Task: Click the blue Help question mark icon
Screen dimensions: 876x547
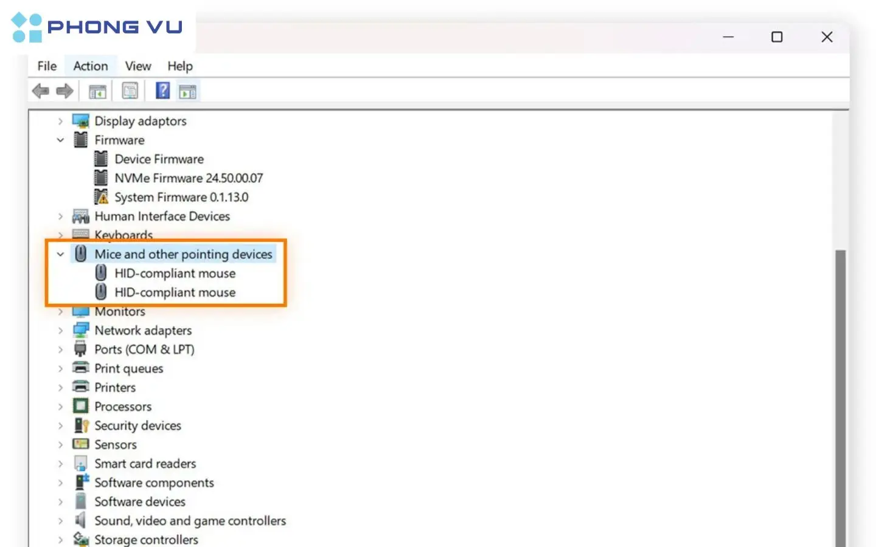Action: (x=162, y=91)
